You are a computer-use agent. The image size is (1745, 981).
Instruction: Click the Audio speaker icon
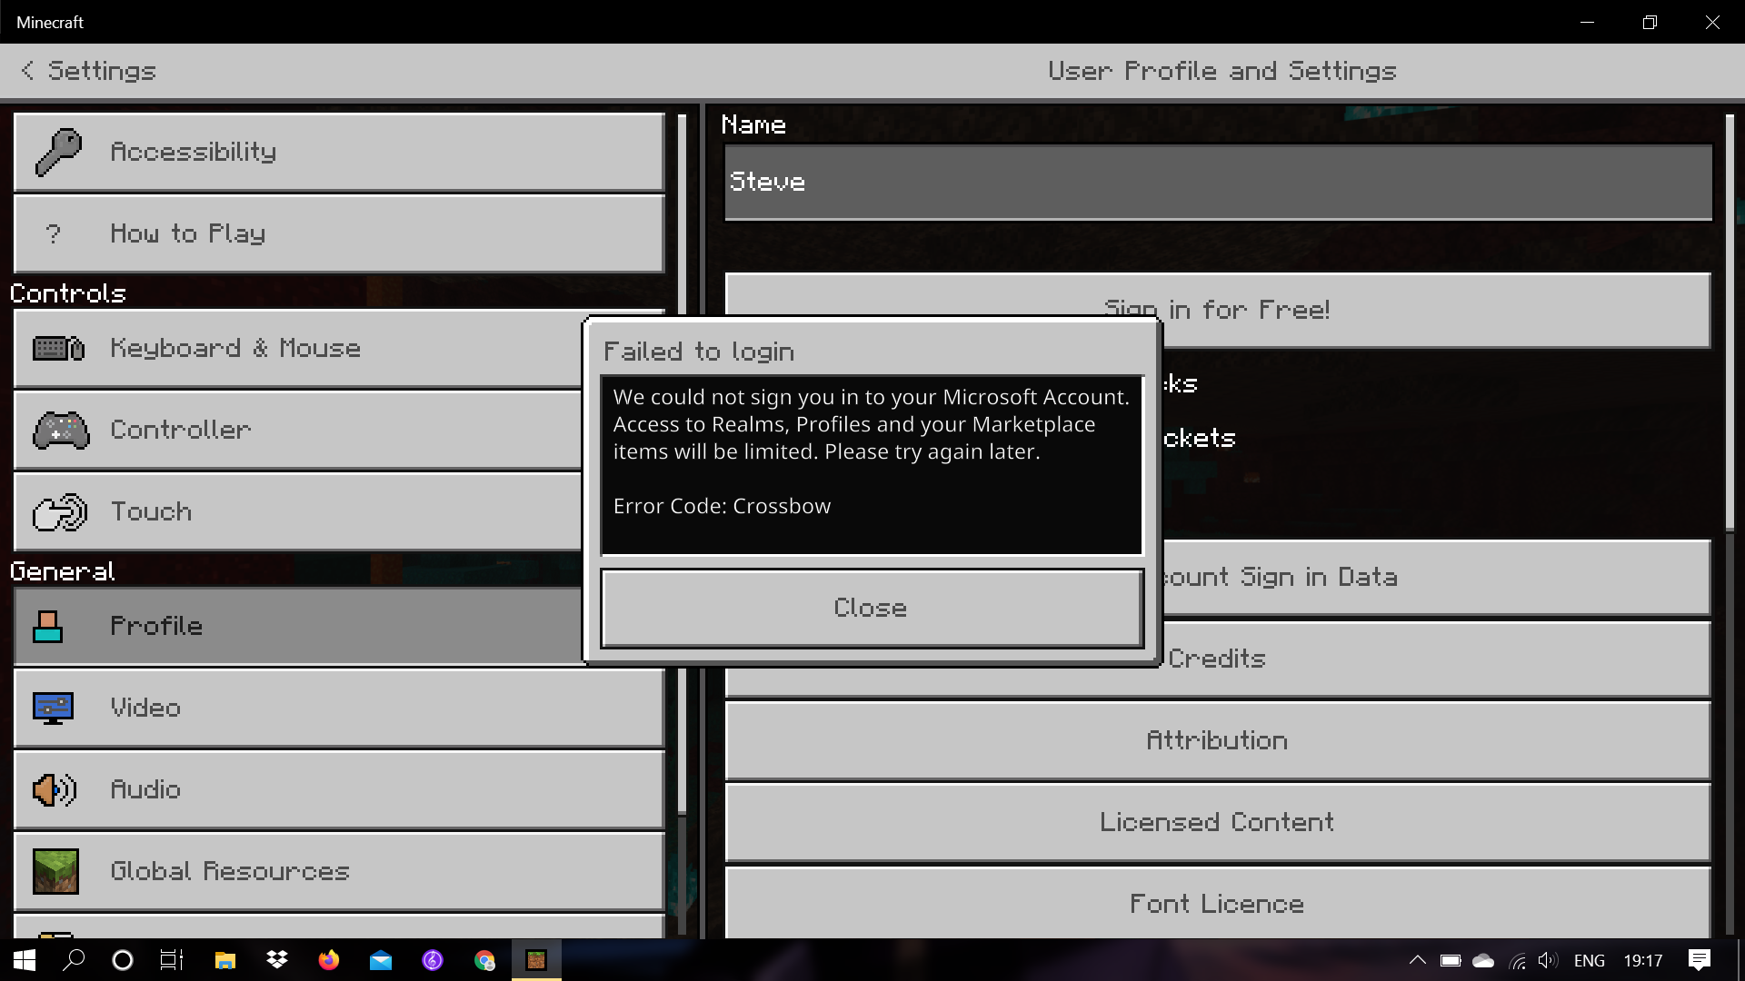point(55,789)
